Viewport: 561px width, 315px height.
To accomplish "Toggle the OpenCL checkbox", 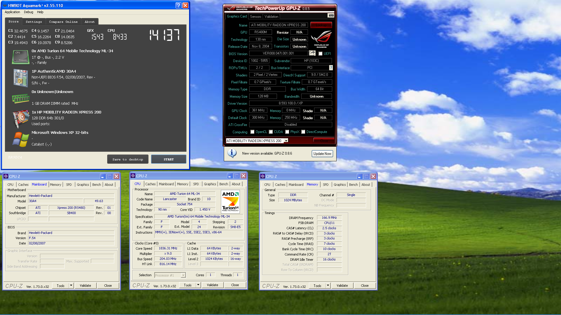I will click(x=252, y=132).
